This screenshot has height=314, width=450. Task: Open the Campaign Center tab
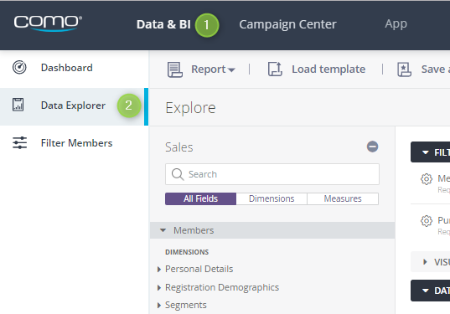pyautogui.click(x=287, y=24)
